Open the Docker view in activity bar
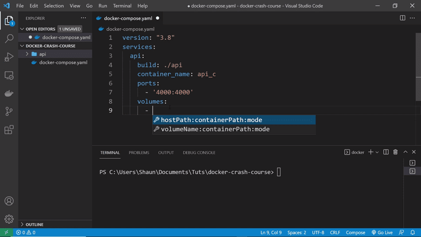Image resolution: width=421 pixels, height=237 pixels. pos(9,93)
